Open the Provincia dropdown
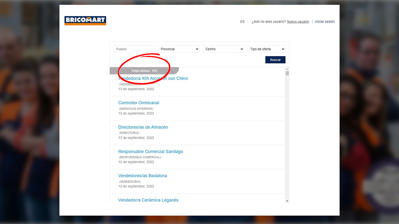 pos(179,49)
